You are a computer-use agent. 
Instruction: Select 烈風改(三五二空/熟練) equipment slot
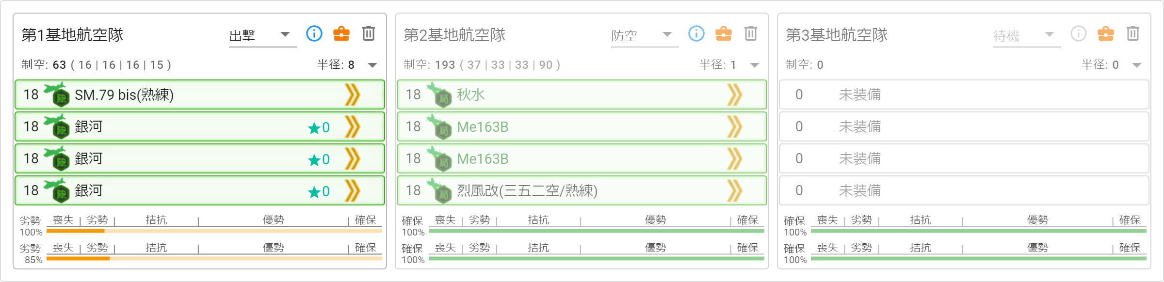tap(582, 190)
